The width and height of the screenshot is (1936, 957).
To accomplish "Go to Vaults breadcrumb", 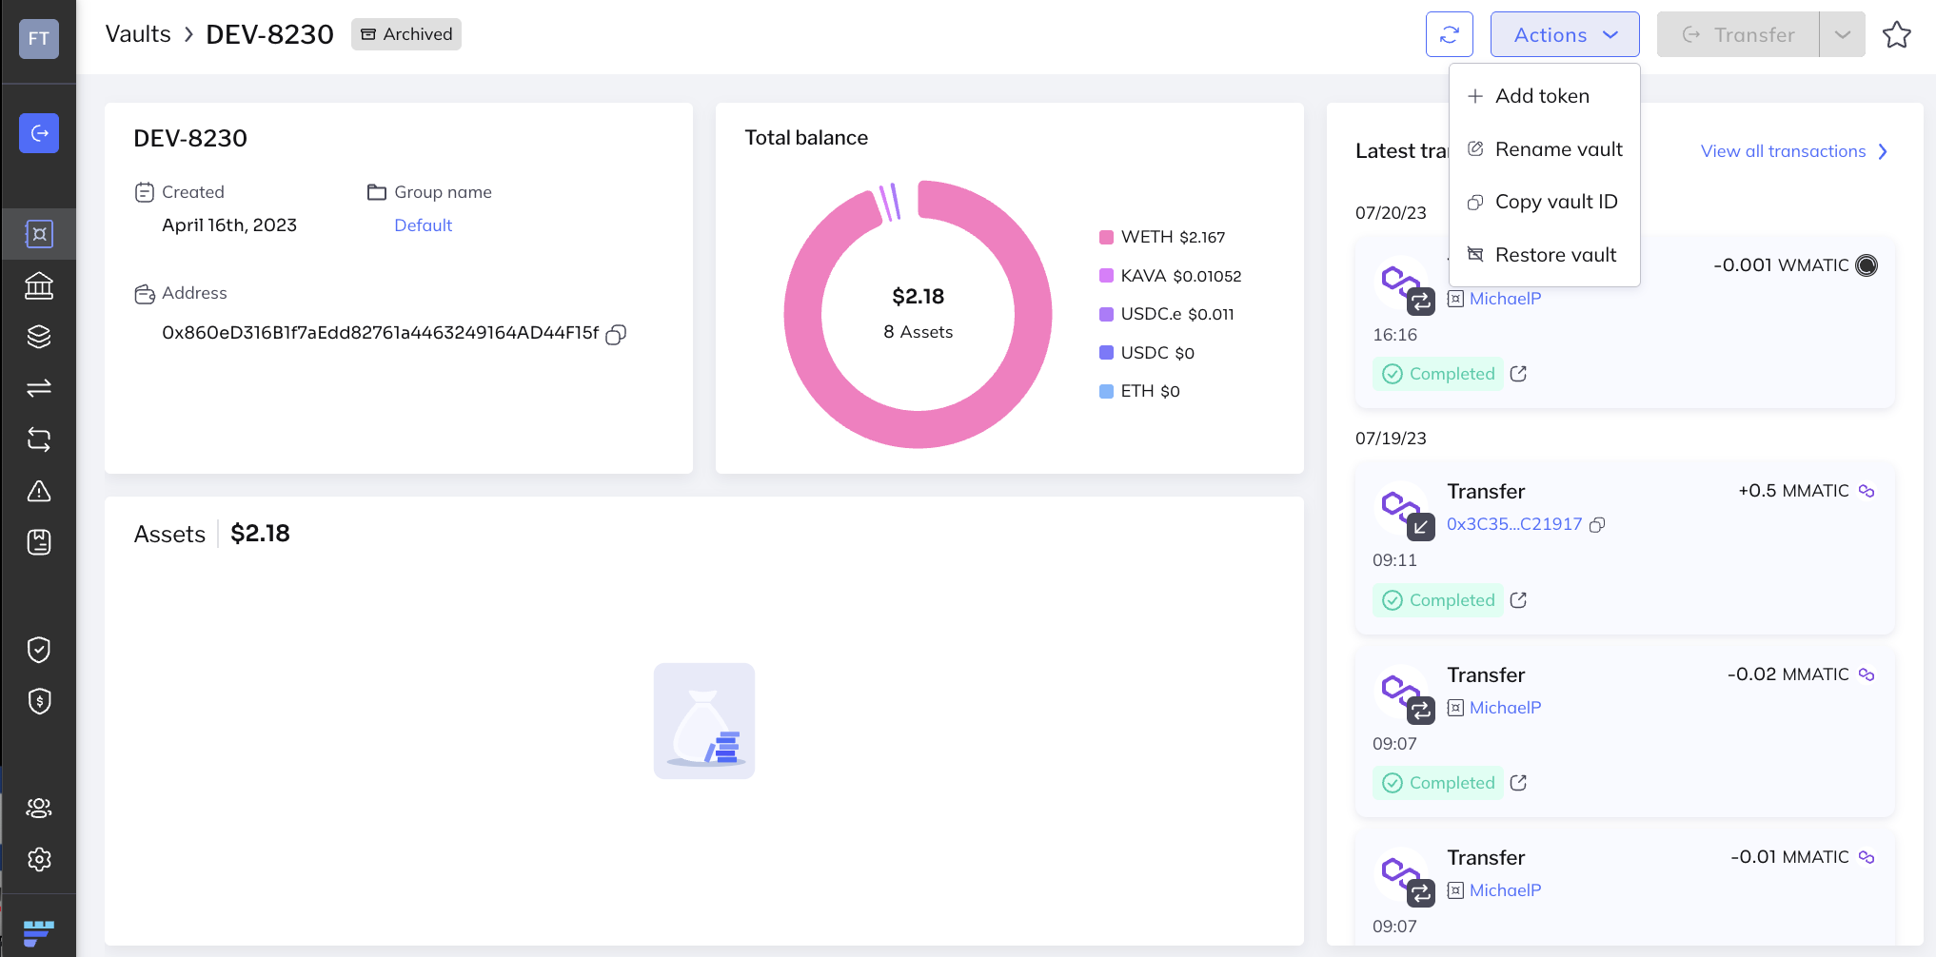I will (138, 34).
